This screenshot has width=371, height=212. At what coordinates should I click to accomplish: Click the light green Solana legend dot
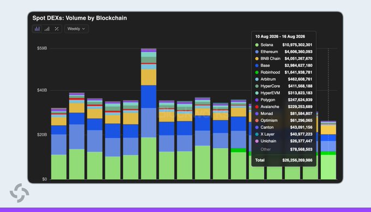pyautogui.click(x=257, y=45)
